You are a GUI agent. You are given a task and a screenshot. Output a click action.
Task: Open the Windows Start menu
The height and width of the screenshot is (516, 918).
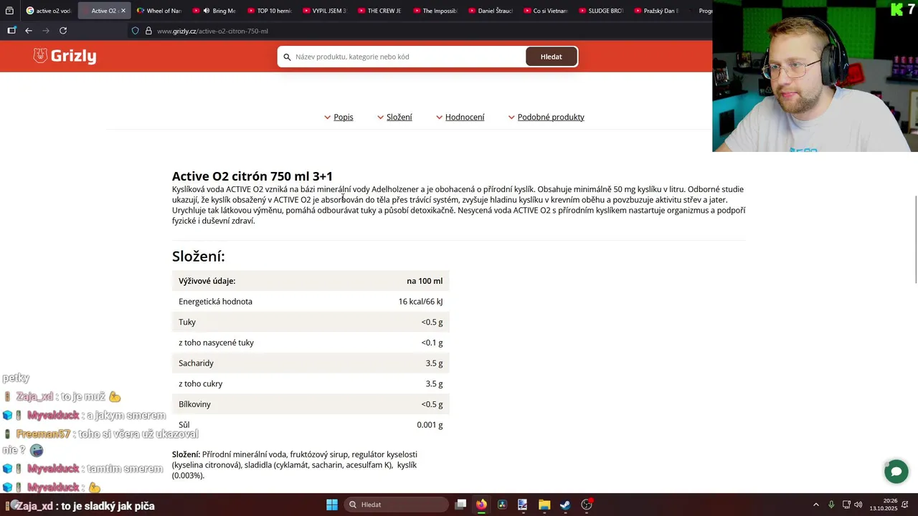[x=332, y=505]
